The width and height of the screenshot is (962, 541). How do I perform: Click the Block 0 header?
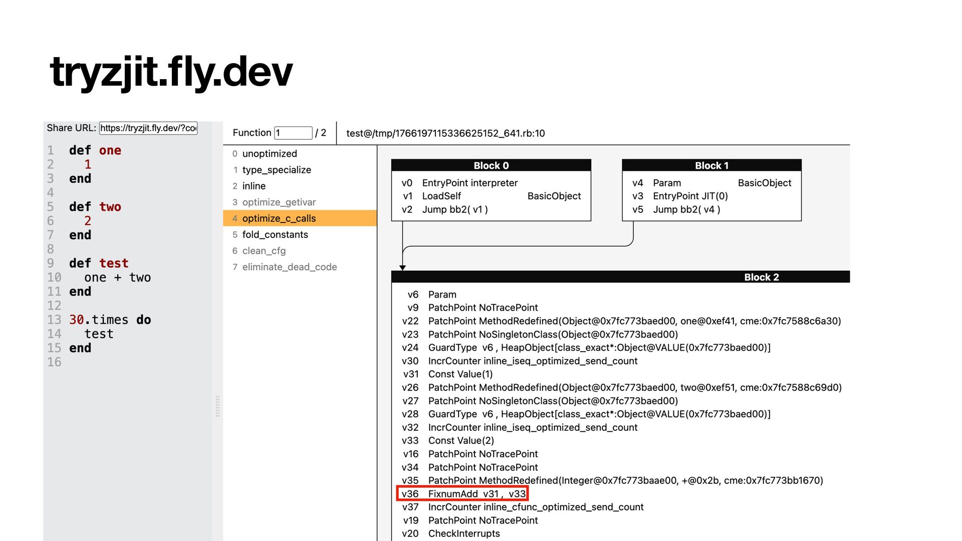click(491, 165)
